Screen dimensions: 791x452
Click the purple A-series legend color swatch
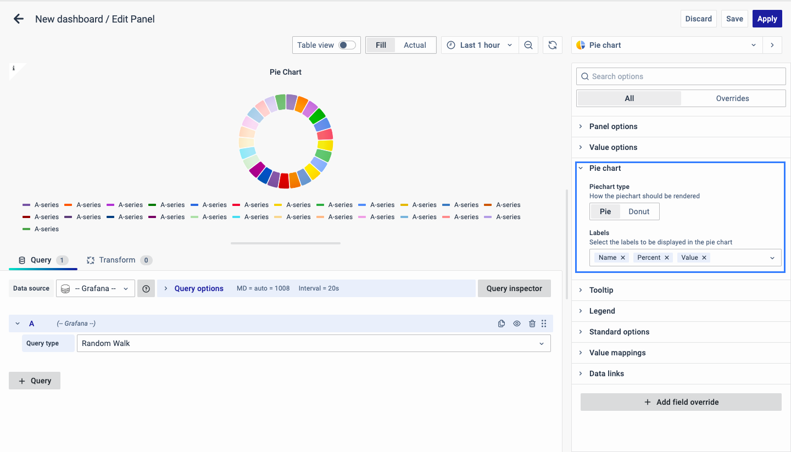26,205
